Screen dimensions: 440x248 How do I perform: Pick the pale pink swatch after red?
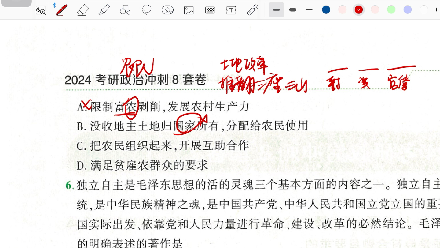375,10
